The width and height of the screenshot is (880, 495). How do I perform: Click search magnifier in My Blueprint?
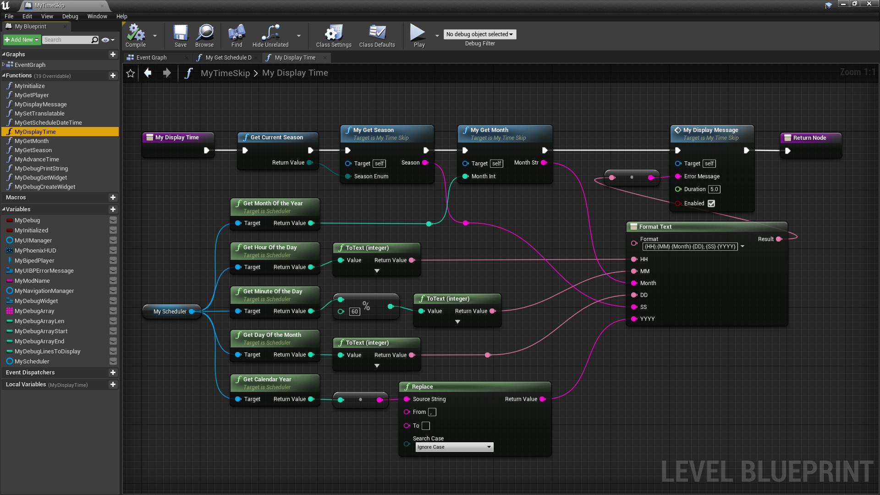(94, 40)
